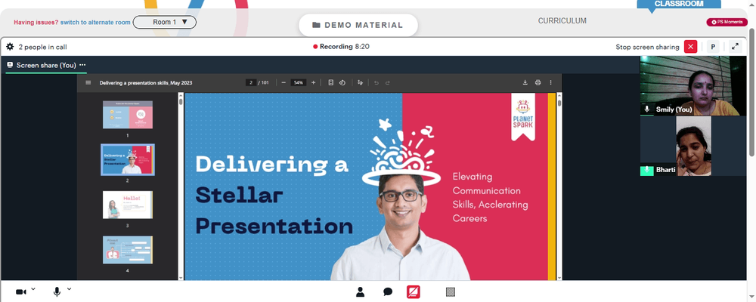
Task: Select page 4 About me thumbnail
Action: point(127,249)
